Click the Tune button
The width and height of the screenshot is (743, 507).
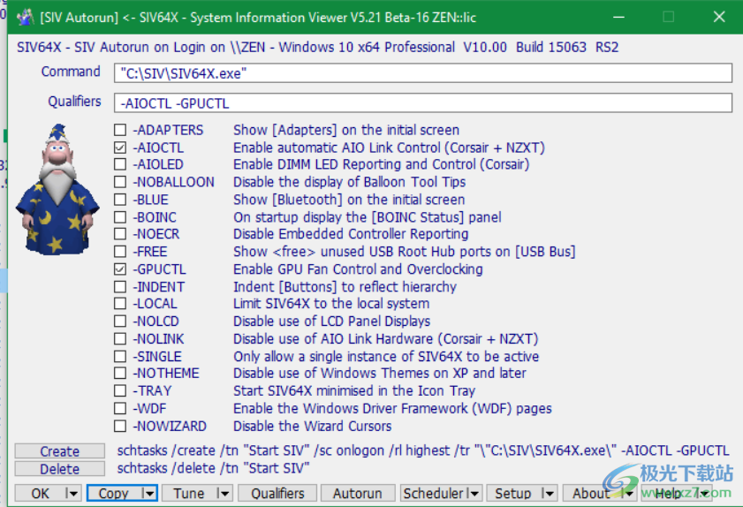(x=189, y=493)
